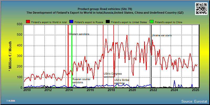
Task: Click the 2022 x-axis year label
Action: [x=153, y=90]
